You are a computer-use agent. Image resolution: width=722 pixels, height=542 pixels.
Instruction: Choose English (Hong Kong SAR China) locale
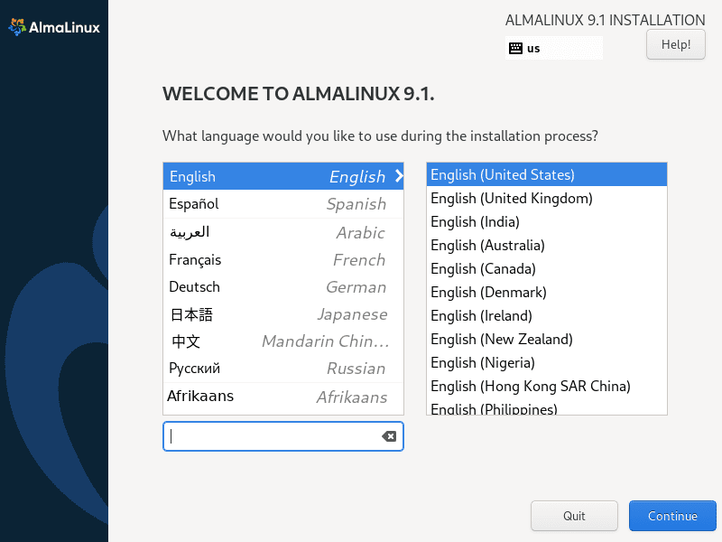pos(547,387)
